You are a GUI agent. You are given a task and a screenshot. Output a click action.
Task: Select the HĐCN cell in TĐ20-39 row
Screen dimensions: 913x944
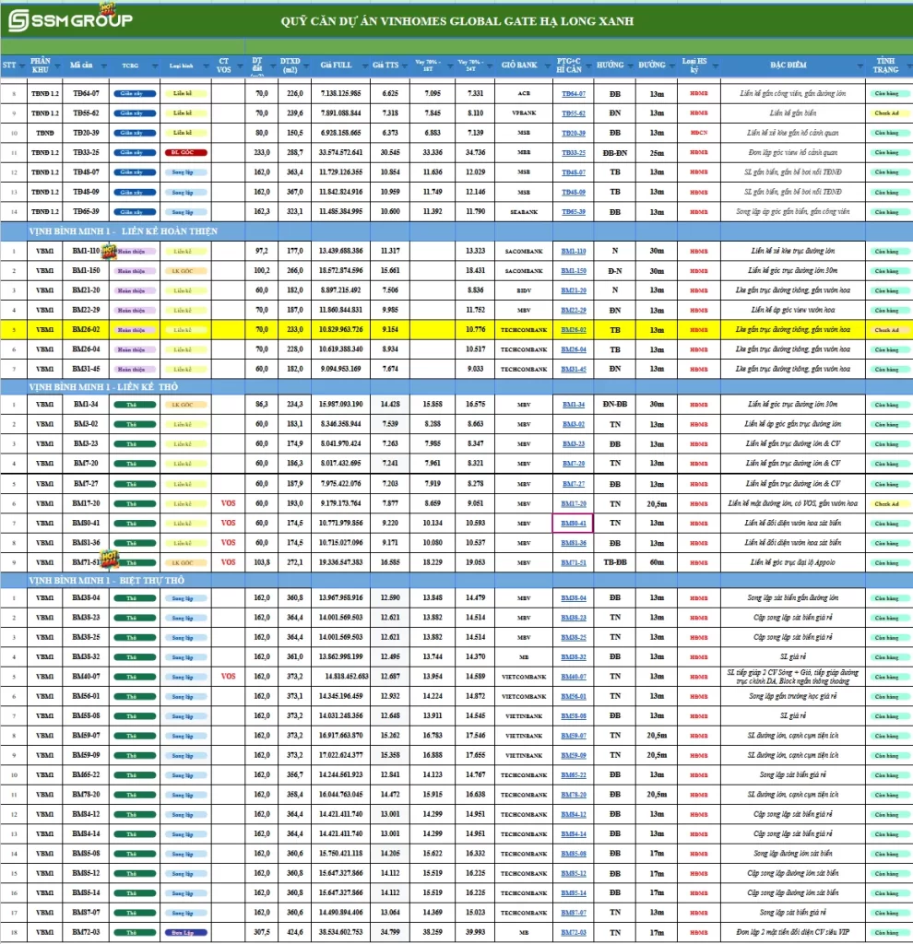point(699,133)
